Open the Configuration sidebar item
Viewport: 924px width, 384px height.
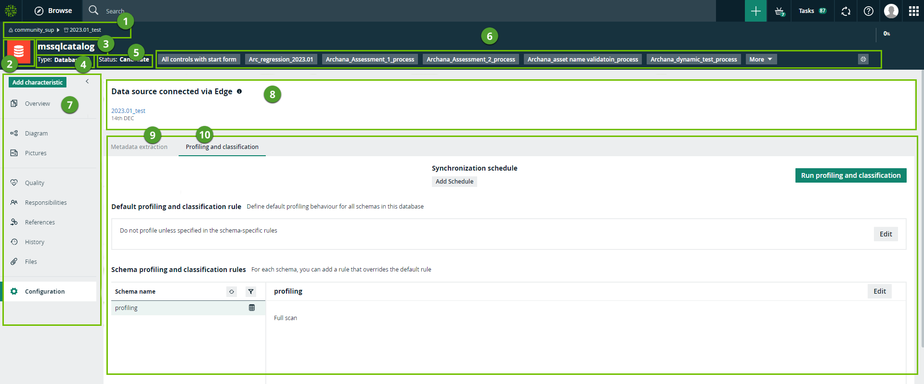click(45, 292)
